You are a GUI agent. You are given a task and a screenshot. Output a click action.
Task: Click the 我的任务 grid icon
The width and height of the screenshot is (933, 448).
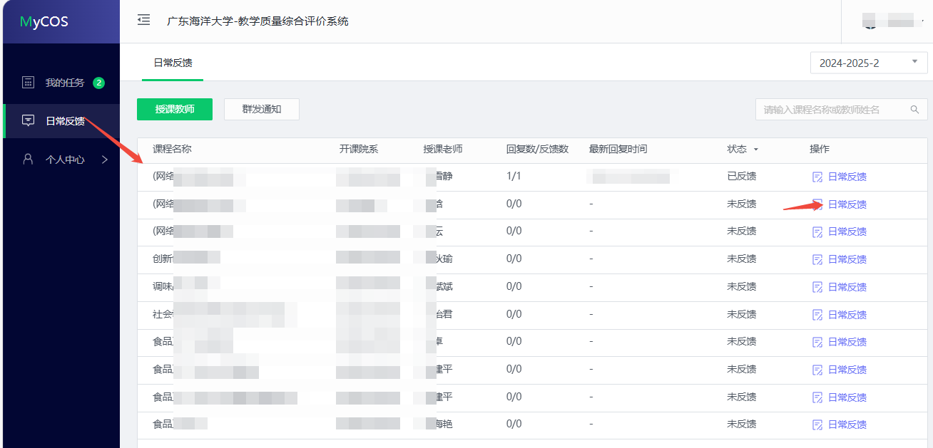(x=28, y=83)
